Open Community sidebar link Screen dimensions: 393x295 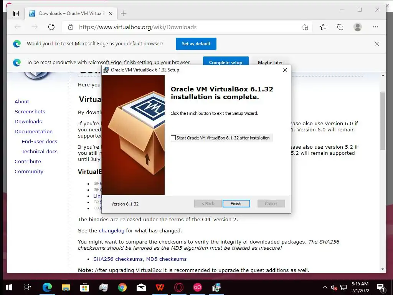[29, 172]
